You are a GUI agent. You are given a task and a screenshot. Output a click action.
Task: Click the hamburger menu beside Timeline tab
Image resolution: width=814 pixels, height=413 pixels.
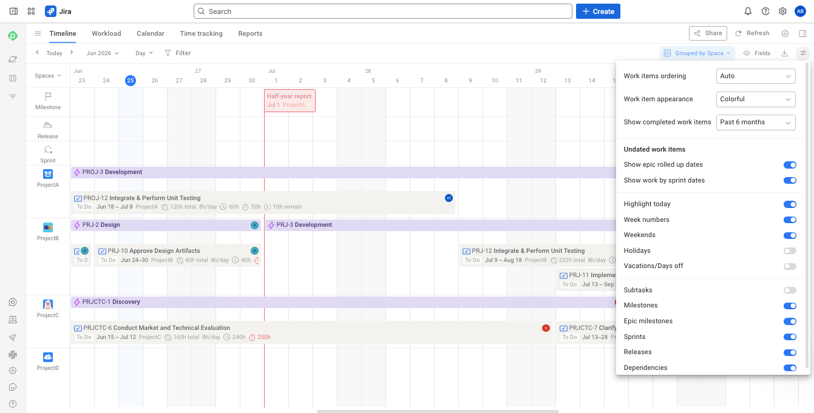38,33
